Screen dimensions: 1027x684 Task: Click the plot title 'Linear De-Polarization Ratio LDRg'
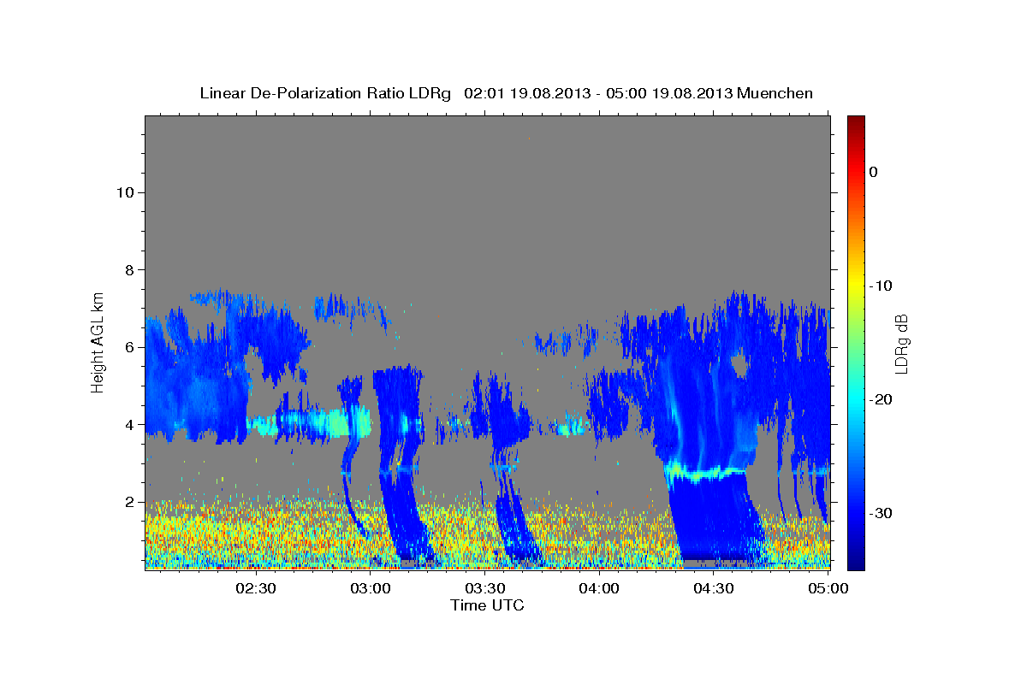tap(324, 93)
